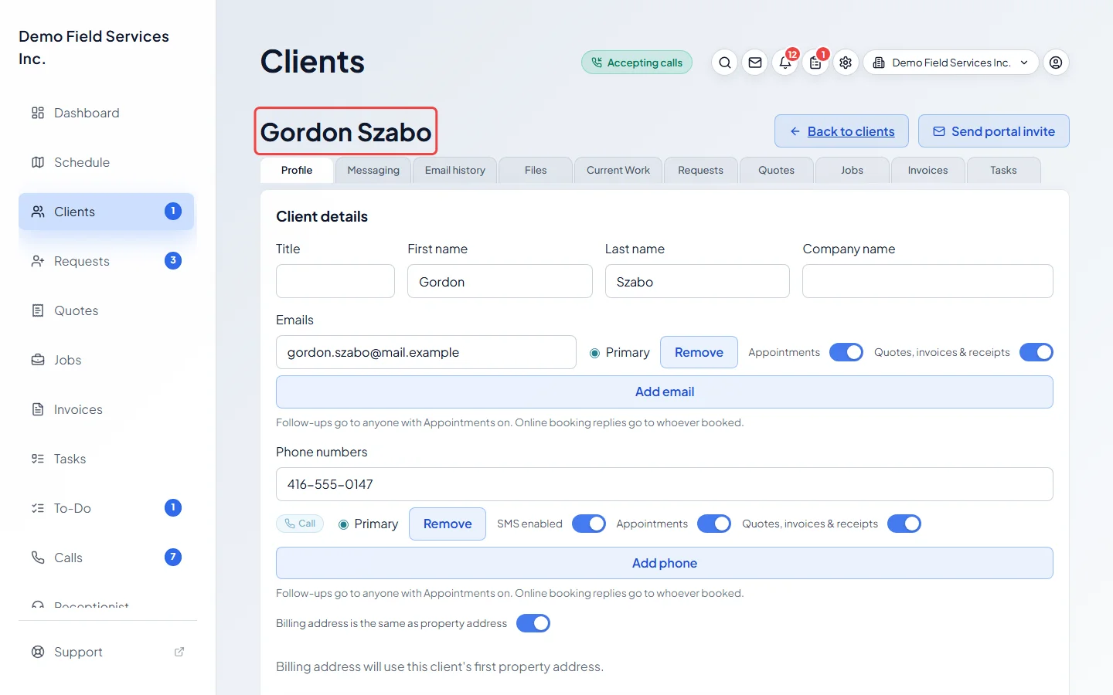
Task: Click the Add phone button
Action: [665, 563]
